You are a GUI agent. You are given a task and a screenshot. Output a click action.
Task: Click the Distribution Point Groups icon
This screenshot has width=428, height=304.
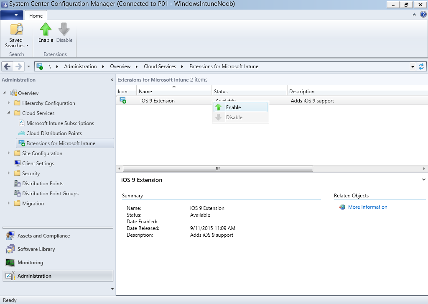click(x=18, y=193)
